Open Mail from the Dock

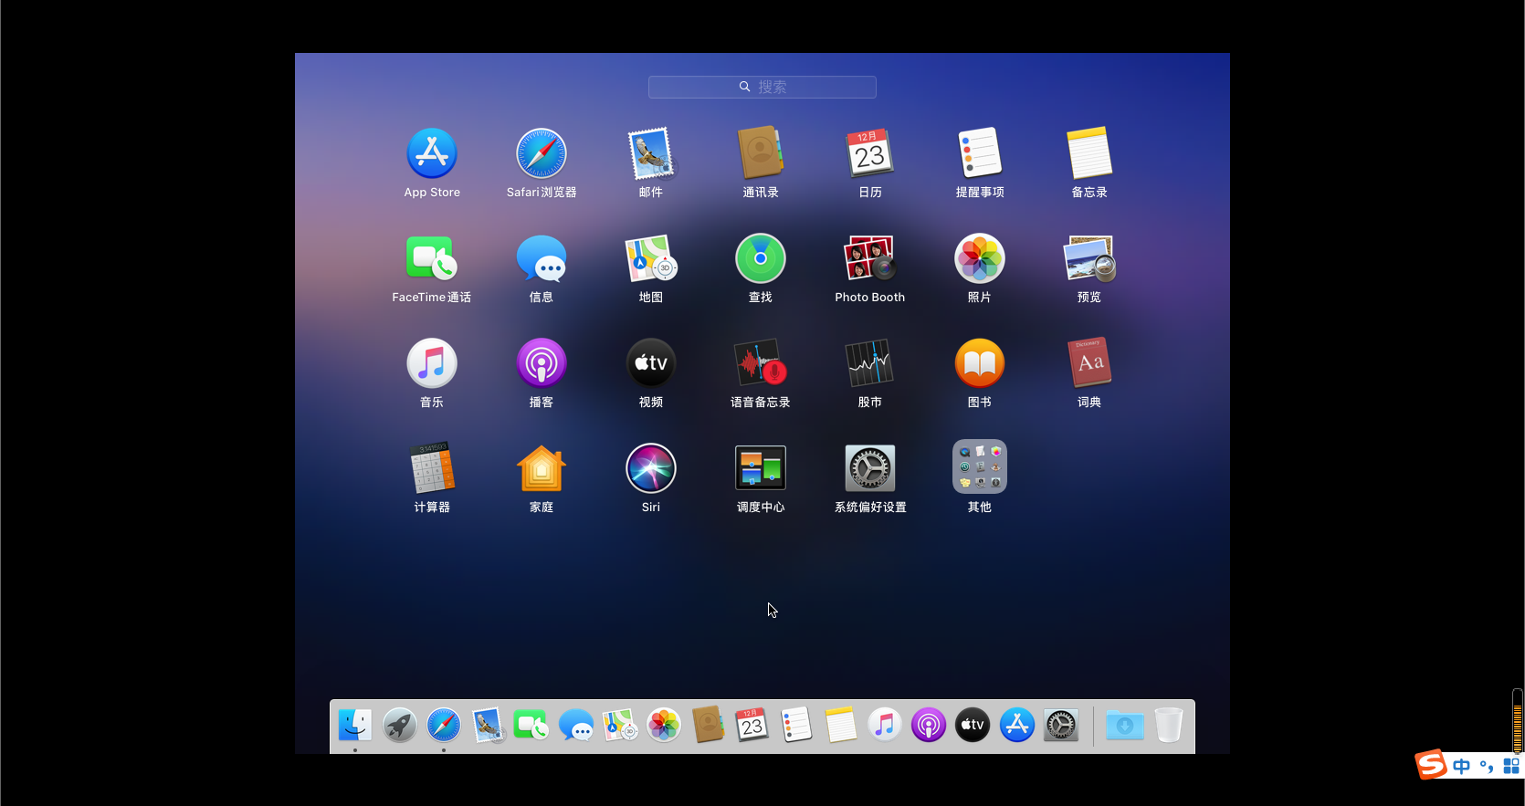(488, 726)
